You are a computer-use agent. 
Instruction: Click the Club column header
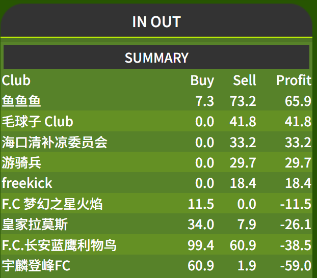tap(16, 80)
